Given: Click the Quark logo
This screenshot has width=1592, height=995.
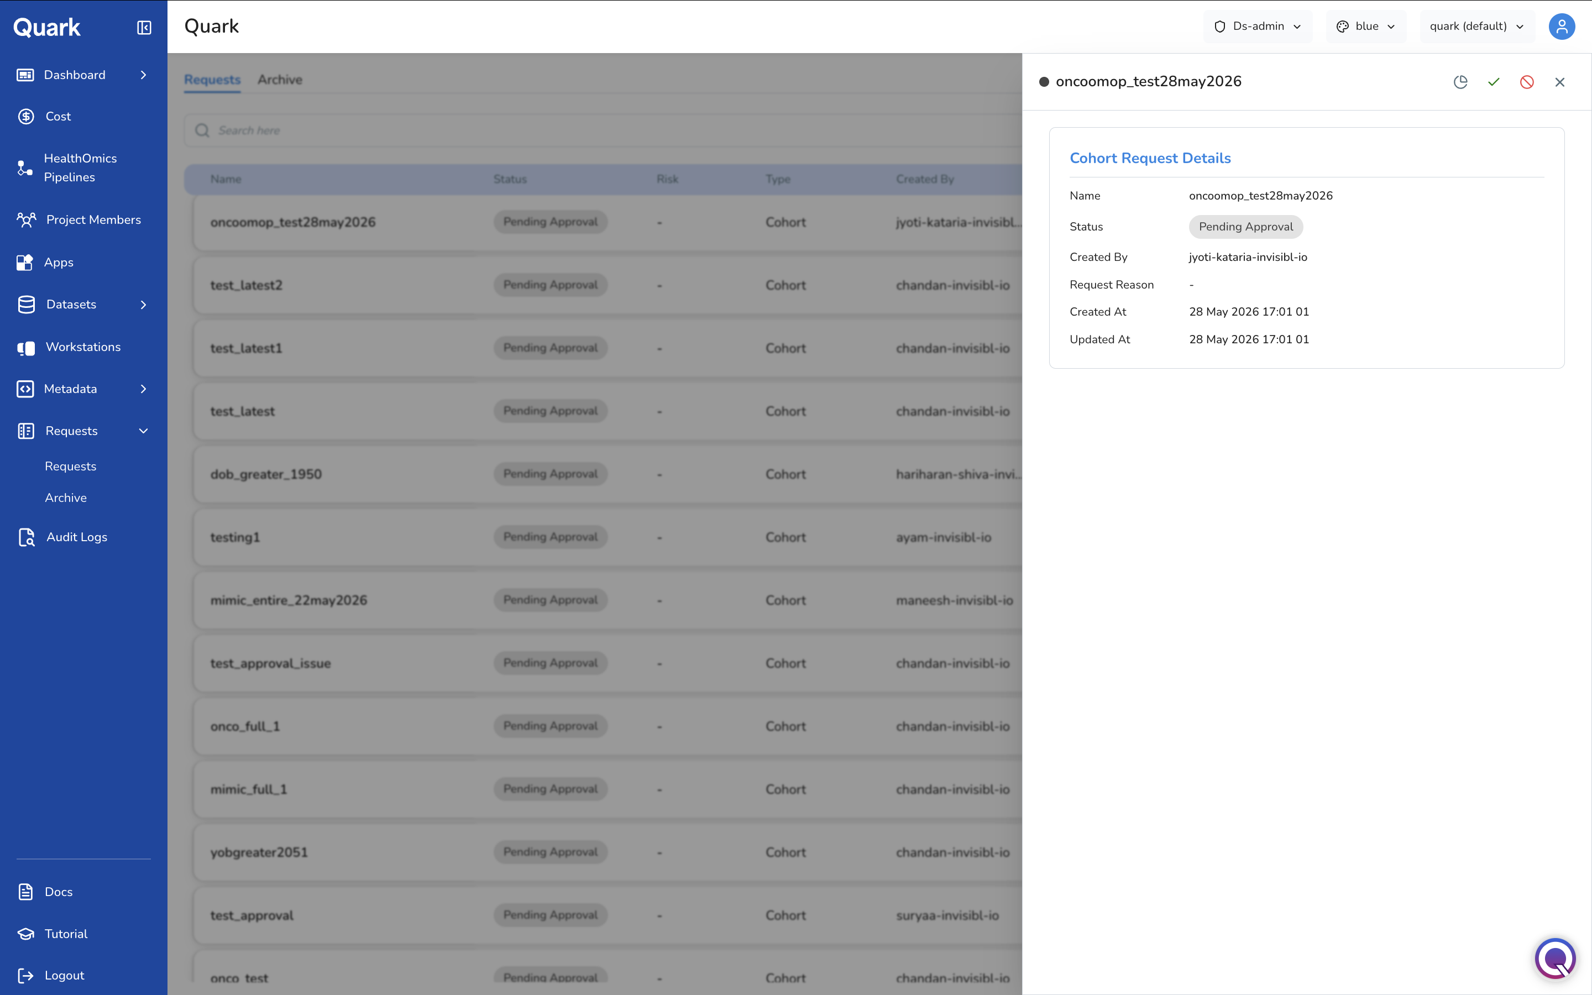Looking at the screenshot, I should (46, 27).
